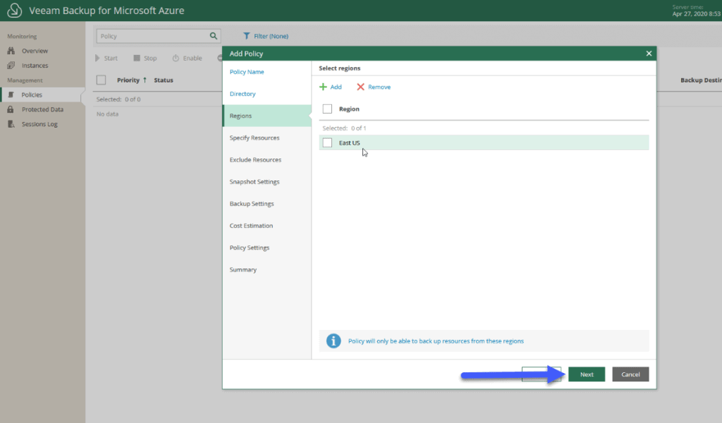Image resolution: width=722 pixels, height=423 pixels.
Task: Click Add region label
Action: point(336,87)
